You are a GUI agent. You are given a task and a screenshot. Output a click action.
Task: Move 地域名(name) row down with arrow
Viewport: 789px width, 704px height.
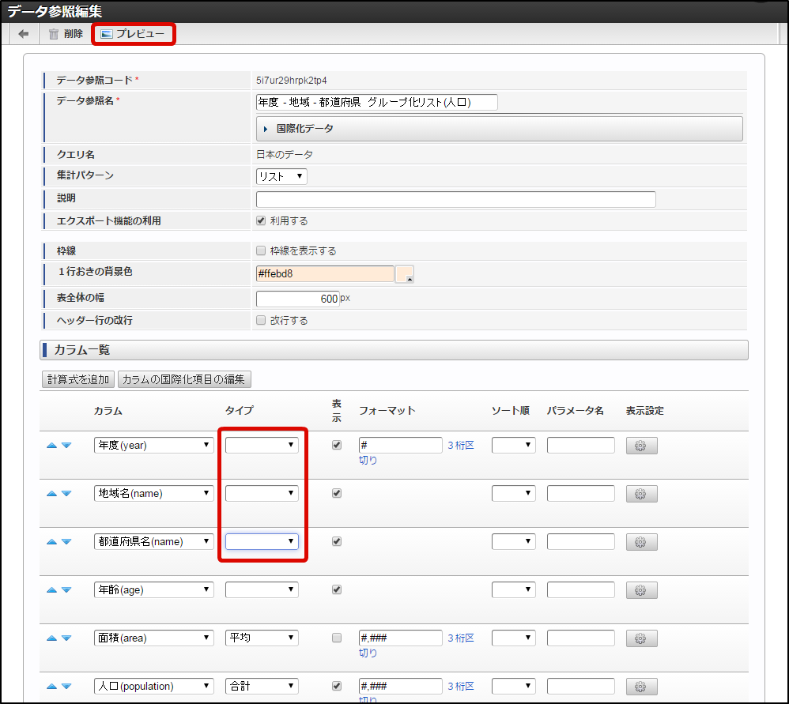point(66,494)
